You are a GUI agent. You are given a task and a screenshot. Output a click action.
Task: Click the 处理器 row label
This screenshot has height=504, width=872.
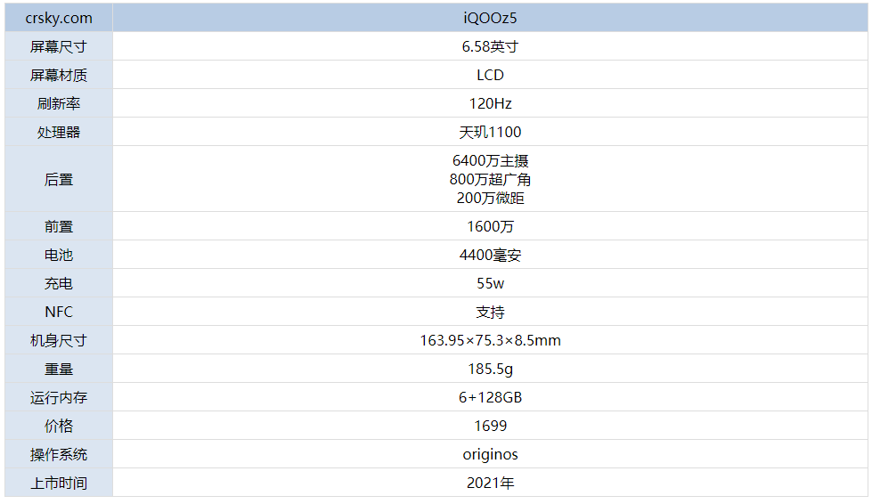click(x=59, y=133)
